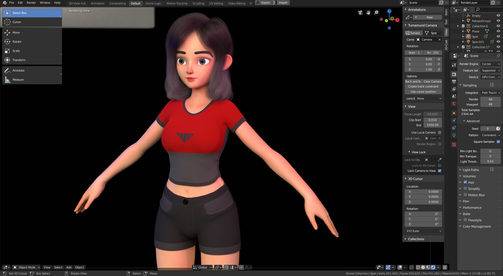Open the Object Mode dropdown
The height and width of the screenshot is (276, 503).
coord(26,268)
